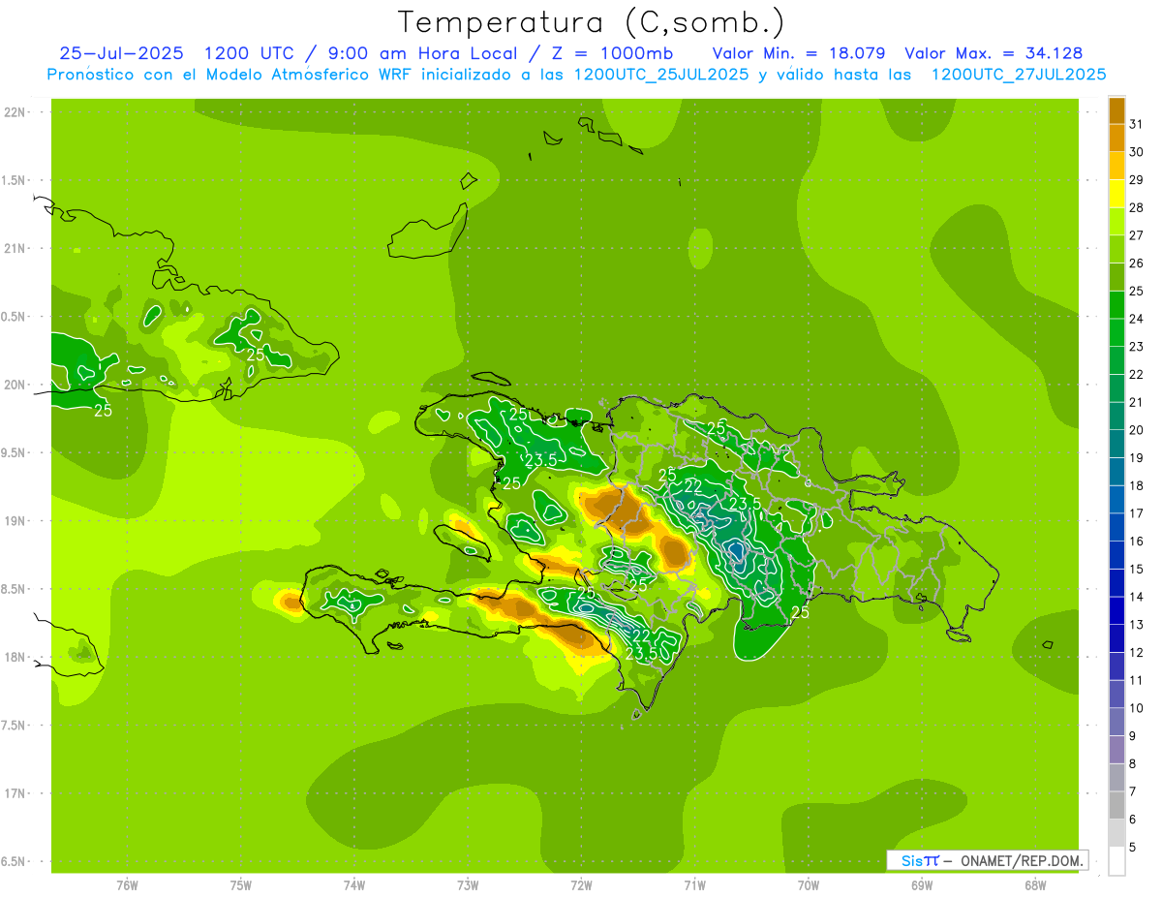This screenshot has width=1162, height=898.
Task: Click the '19N' latitude label
Action: (15, 521)
